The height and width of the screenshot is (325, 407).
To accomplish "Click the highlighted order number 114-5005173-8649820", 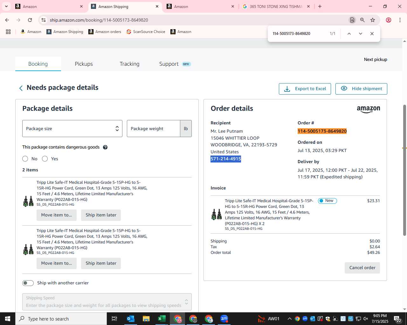I will [x=322, y=131].
